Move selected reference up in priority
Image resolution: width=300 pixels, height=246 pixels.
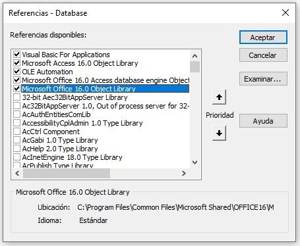point(219,97)
